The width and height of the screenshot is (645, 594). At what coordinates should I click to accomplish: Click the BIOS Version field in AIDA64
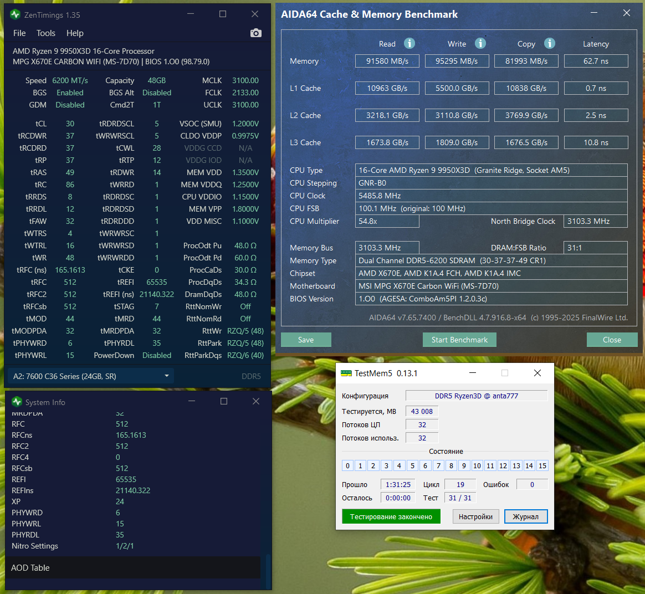point(491,299)
